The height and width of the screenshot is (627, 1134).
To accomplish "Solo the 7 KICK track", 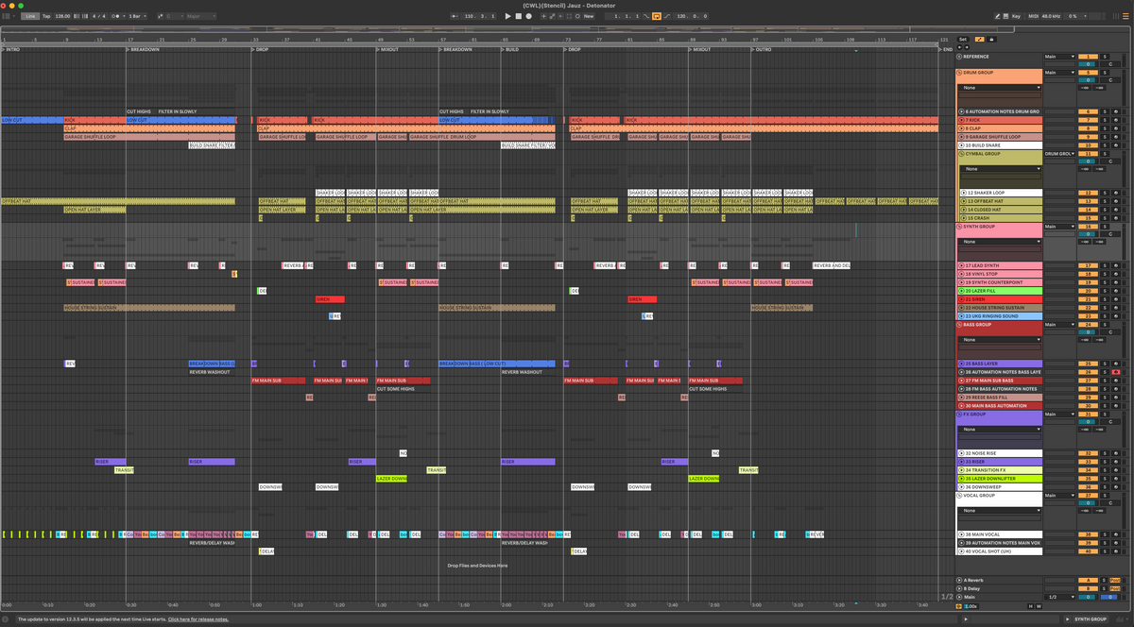I will [1104, 120].
